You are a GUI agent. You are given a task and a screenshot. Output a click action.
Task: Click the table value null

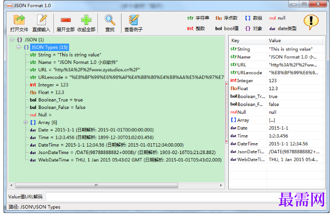(x=272, y=112)
